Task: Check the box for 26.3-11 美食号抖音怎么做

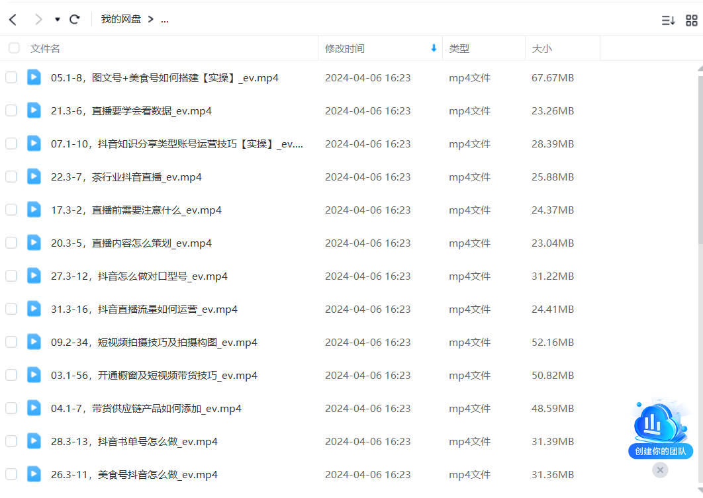Action: [11, 474]
